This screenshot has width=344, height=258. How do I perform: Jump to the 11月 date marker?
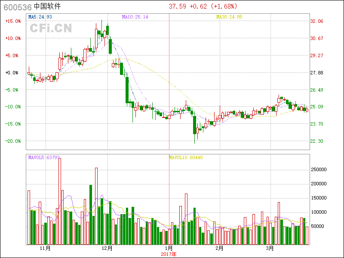[45, 249]
